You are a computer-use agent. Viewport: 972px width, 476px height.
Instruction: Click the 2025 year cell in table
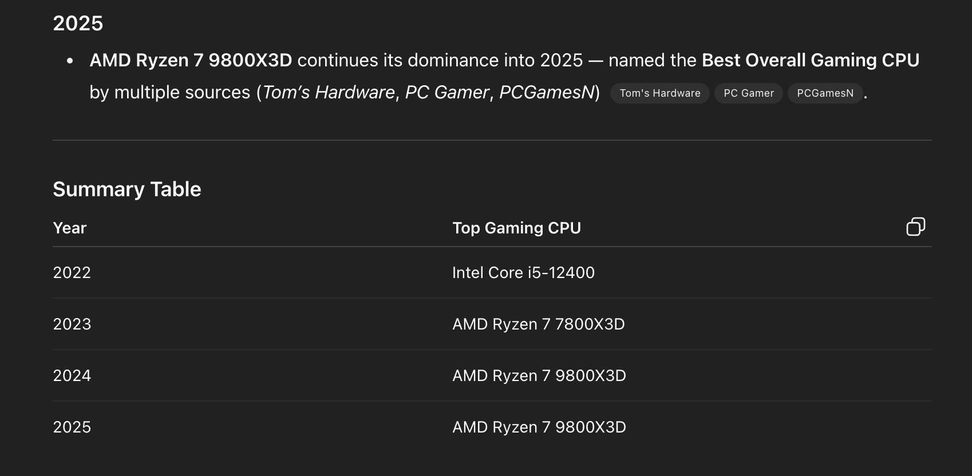(x=72, y=427)
